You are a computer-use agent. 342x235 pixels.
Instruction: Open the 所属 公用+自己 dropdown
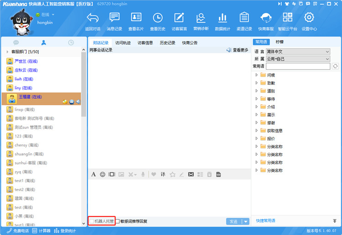[298, 59]
